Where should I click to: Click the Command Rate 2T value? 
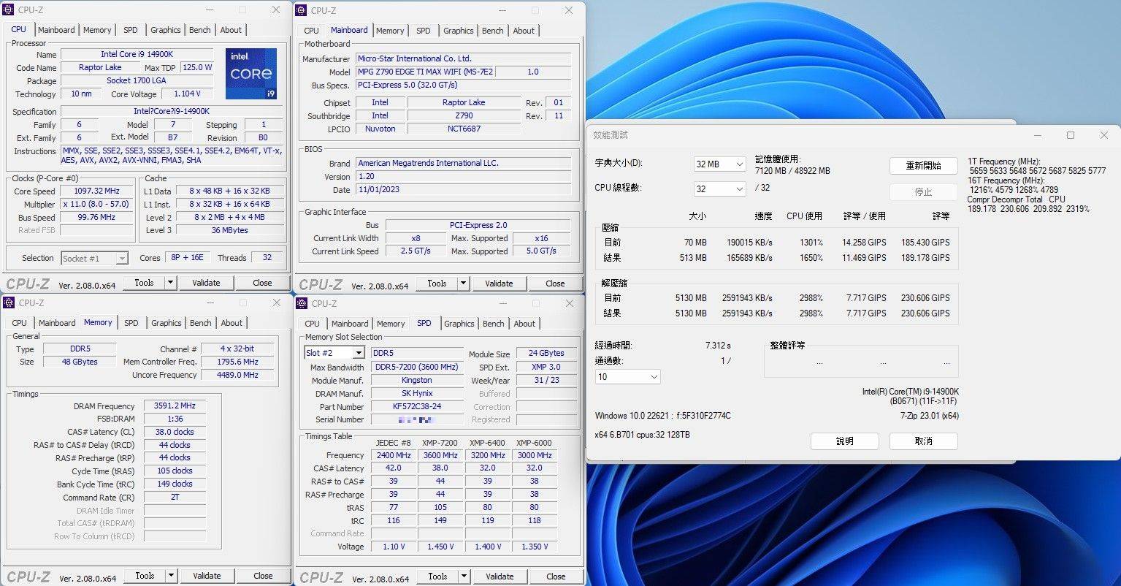pyautogui.click(x=175, y=498)
